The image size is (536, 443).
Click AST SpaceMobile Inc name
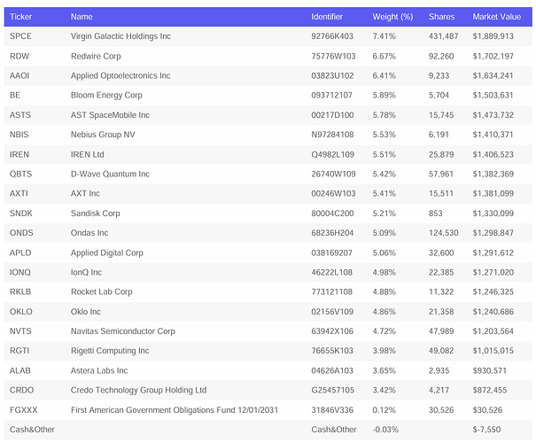(x=110, y=115)
